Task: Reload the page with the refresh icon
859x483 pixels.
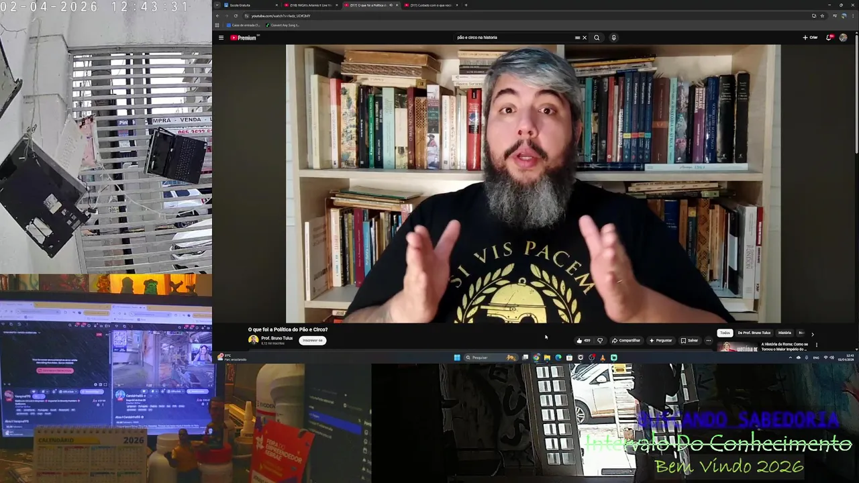Action: (x=236, y=15)
